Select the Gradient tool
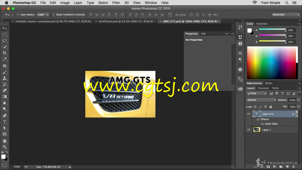Viewport: 302px width, 170px height. [x=5, y=97]
